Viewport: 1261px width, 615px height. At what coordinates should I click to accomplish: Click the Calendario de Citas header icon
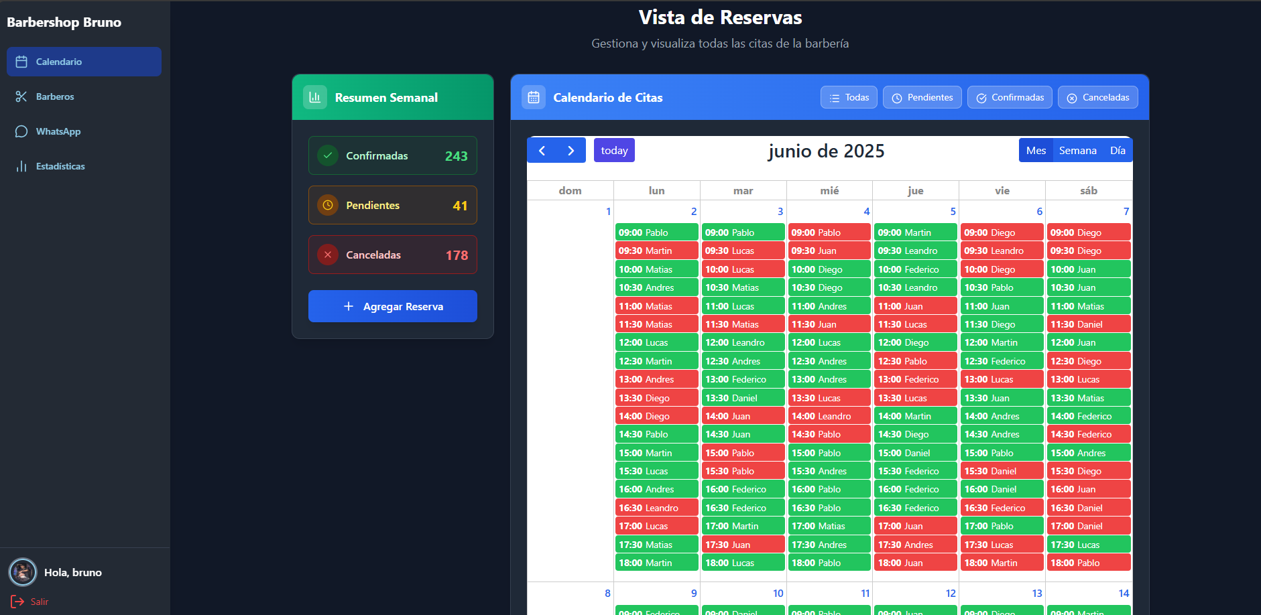tap(534, 97)
